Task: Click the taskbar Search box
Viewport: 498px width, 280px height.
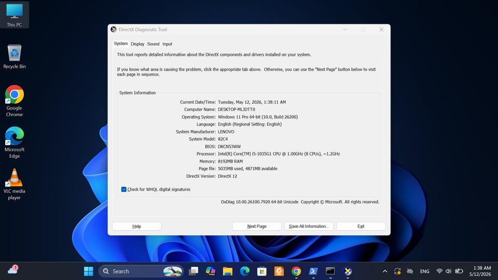Action: point(141,271)
